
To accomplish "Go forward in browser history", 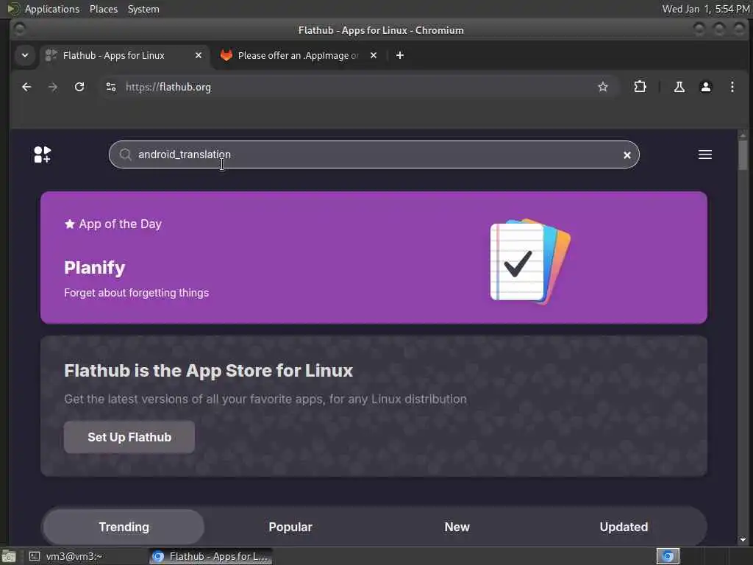I will pos(53,87).
